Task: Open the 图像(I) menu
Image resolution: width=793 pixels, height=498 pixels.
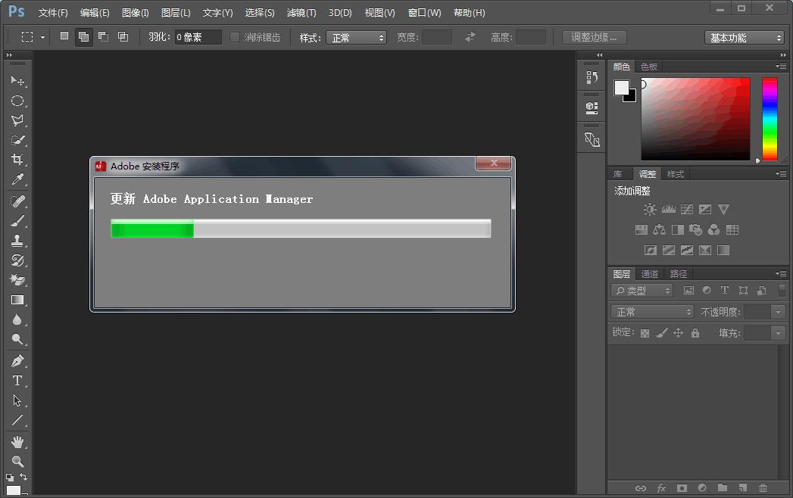Action: point(135,13)
